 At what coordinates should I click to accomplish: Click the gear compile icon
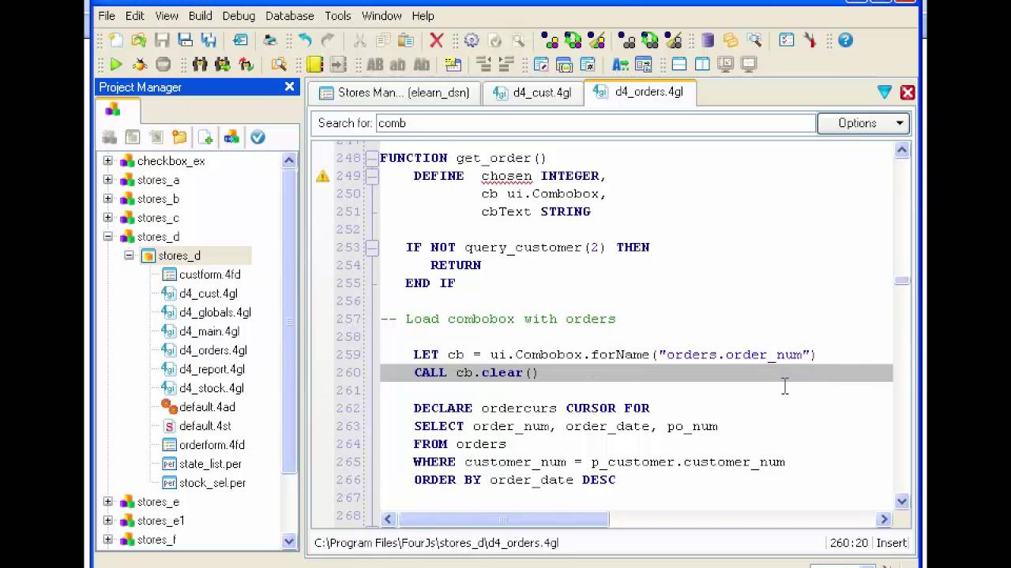[472, 40]
